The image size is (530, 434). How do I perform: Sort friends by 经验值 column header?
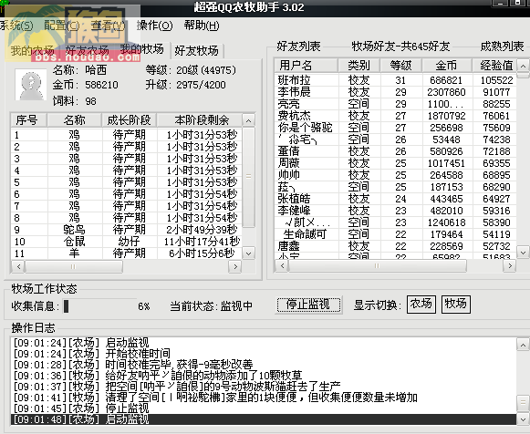pyautogui.click(x=494, y=65)
